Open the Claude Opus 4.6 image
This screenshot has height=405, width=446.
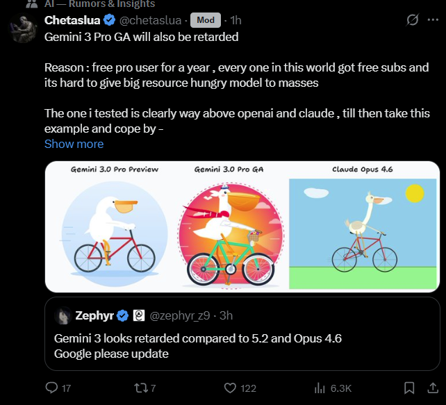(x=365, y=226)
